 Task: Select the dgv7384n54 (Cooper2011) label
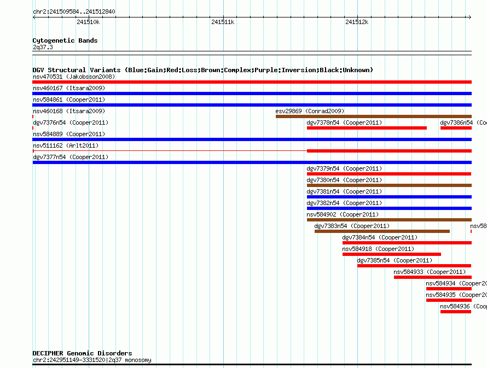[x=380, y=237]
